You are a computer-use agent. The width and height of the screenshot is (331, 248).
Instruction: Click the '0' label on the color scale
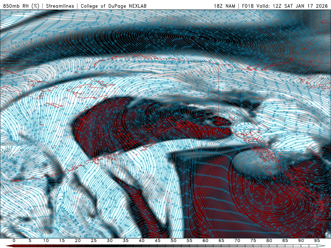[x=14, y=241]
